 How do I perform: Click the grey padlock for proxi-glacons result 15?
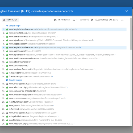click(x=7, y=84)
